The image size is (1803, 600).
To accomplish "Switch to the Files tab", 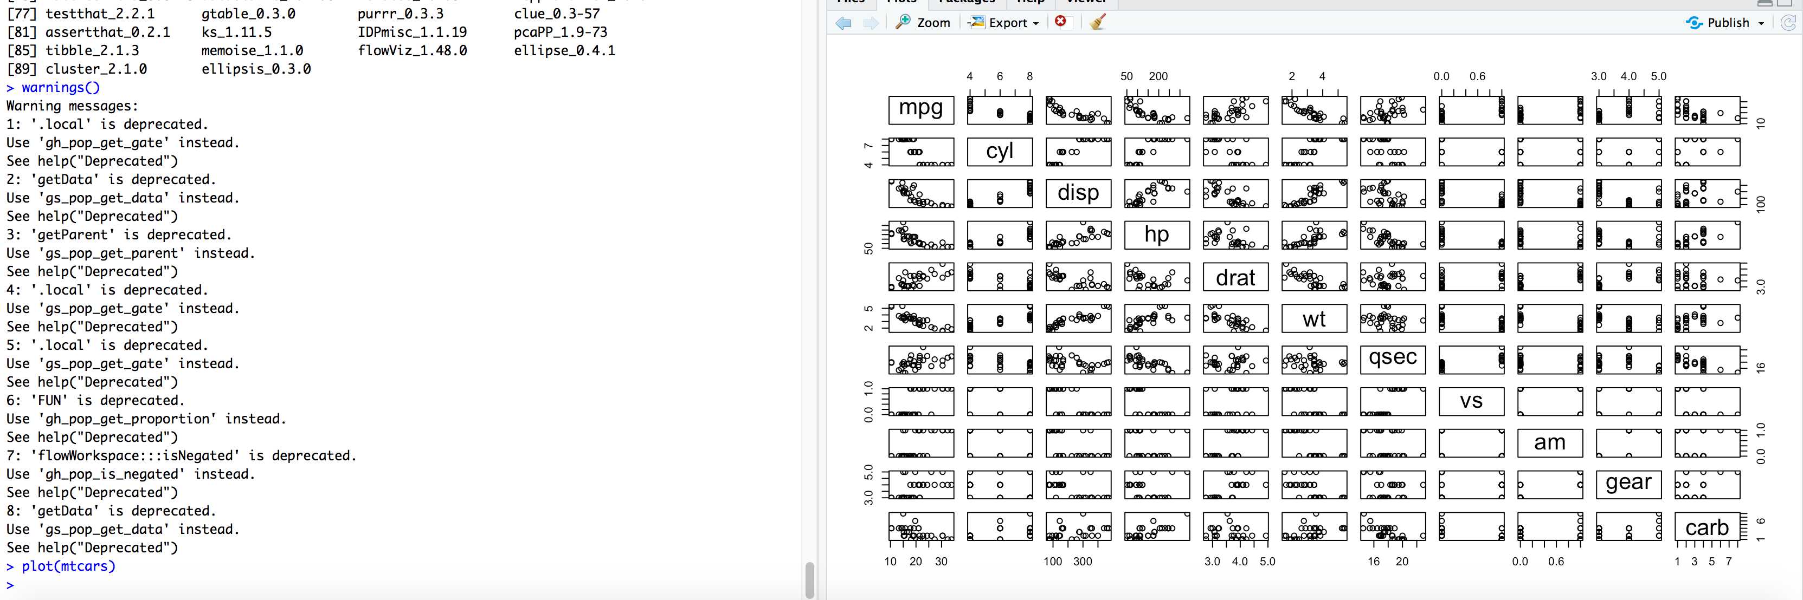I will point(851,2).
